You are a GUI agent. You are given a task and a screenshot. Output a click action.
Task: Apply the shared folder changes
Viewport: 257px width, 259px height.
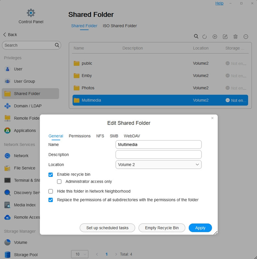tap(200, 228)
